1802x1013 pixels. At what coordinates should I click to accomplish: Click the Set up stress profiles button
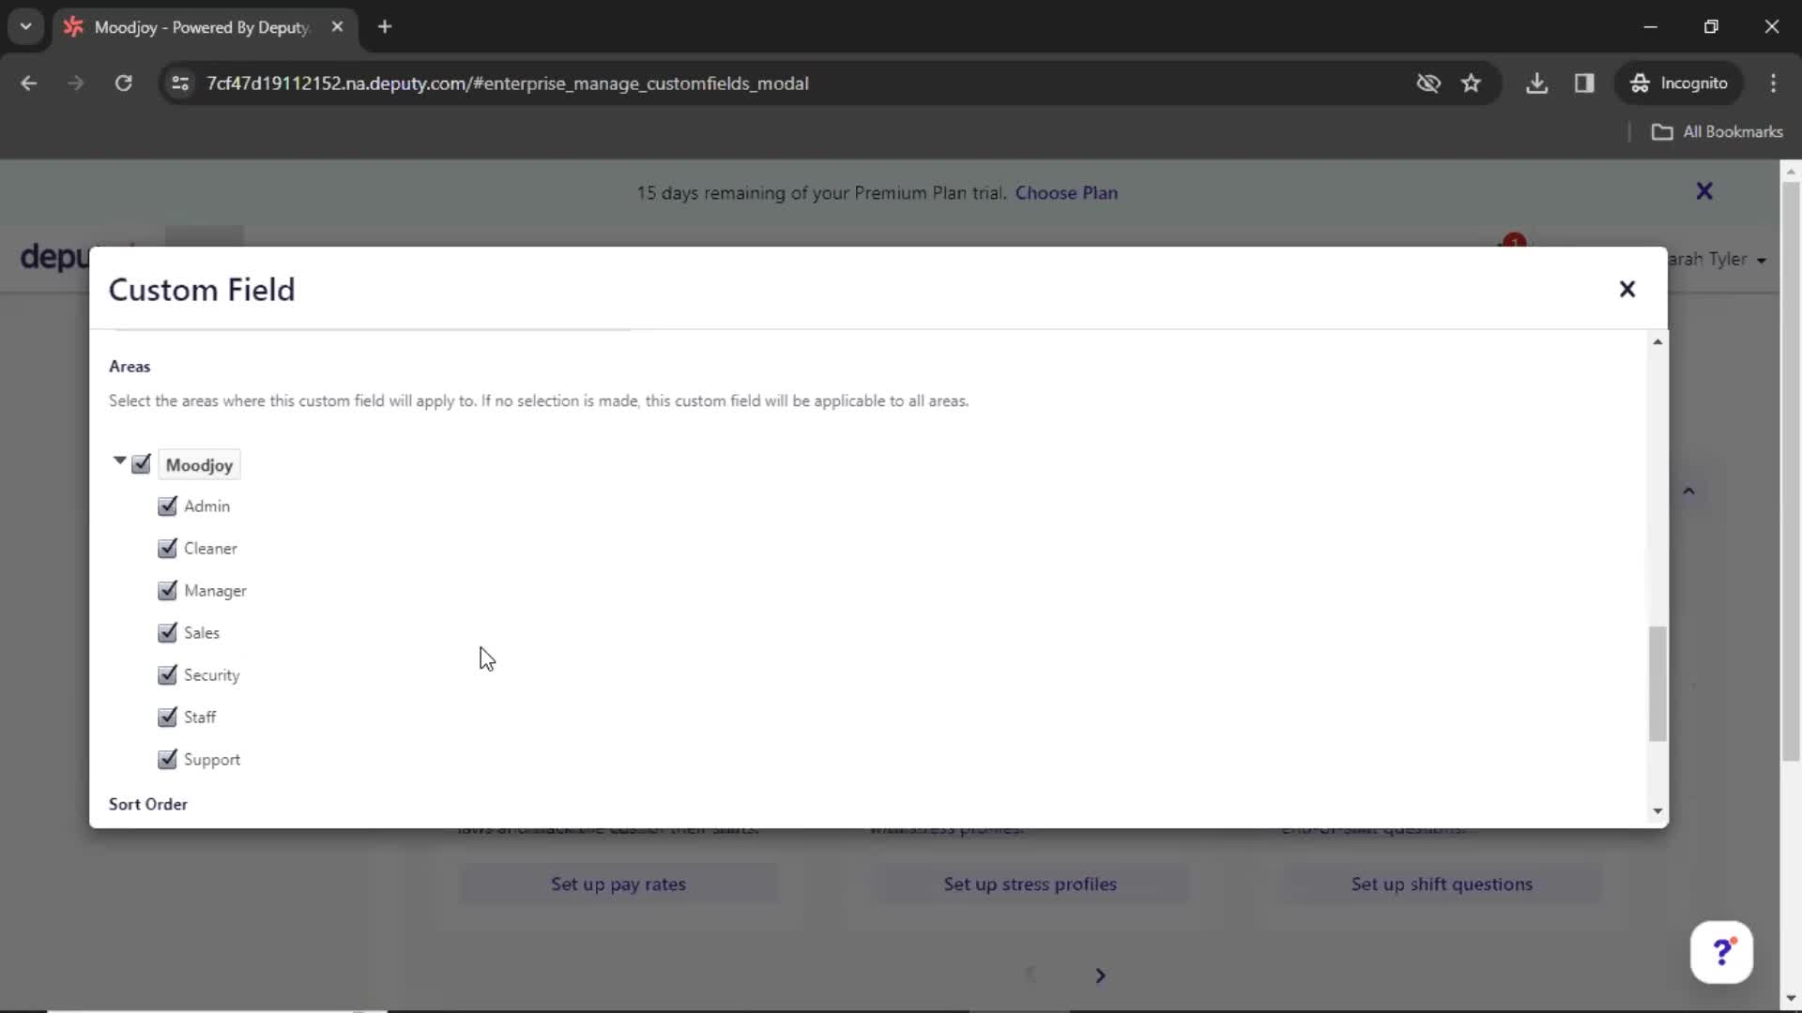click(x=1030, y=884)
